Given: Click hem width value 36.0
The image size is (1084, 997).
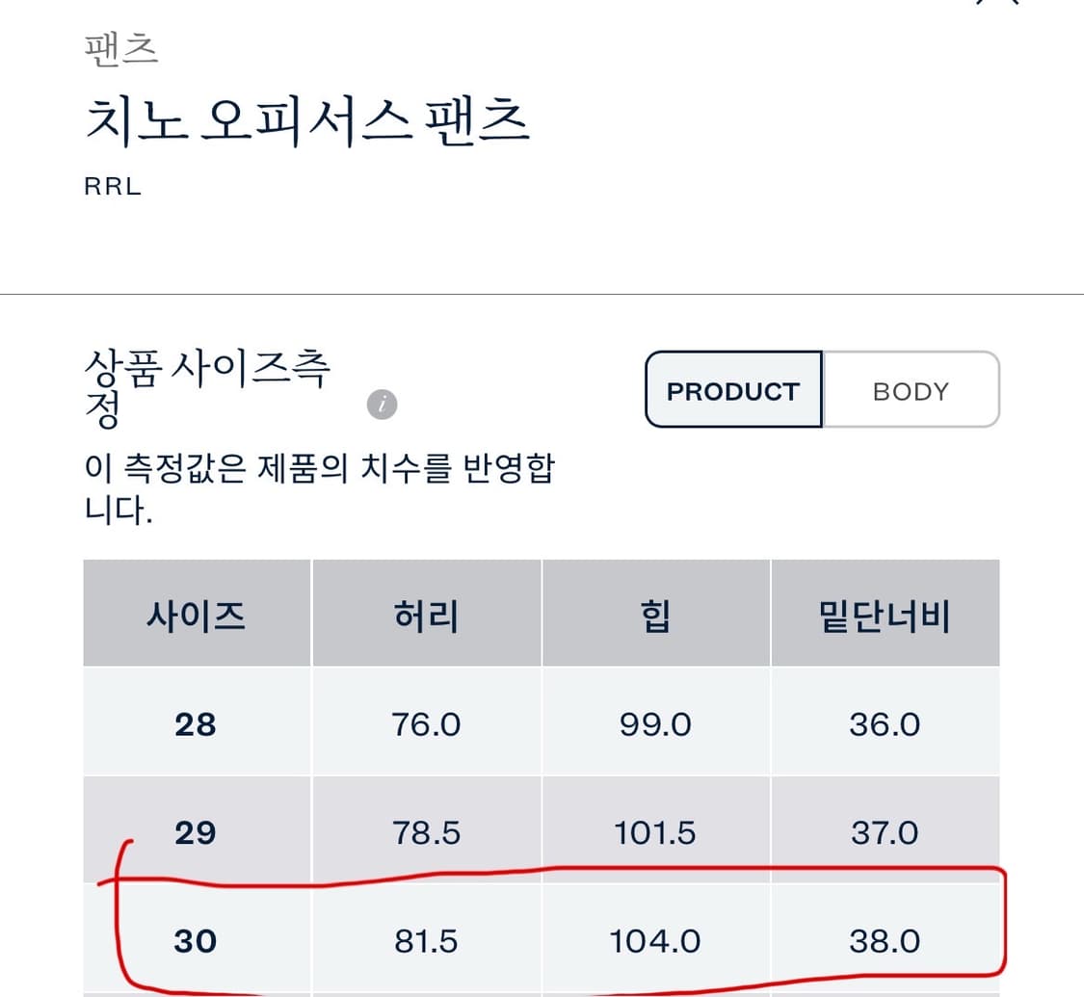Looking at the screenshot, I should [885, 724].
